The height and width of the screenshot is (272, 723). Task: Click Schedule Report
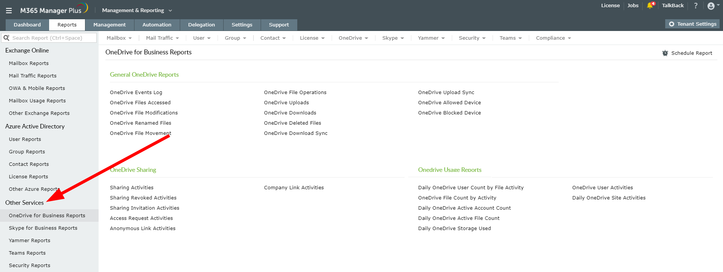coord(687,53)
